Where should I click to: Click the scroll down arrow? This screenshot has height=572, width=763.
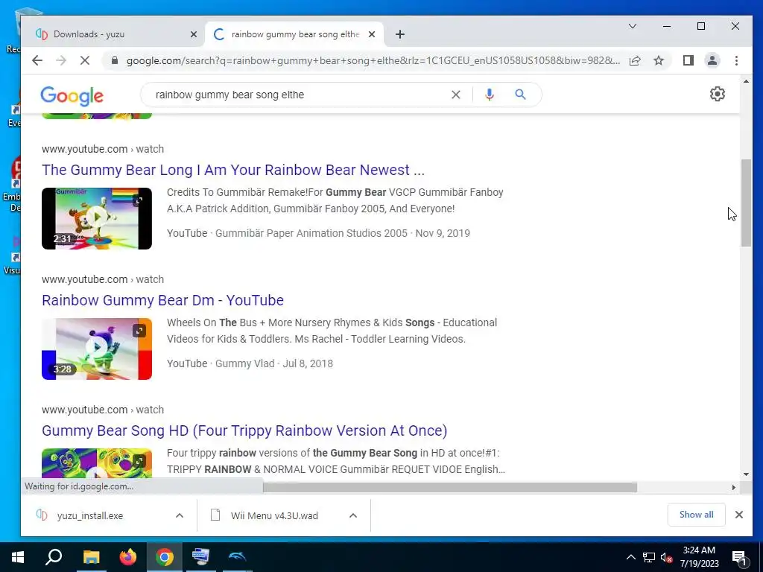pyautogui.click(x=746, y=474)
